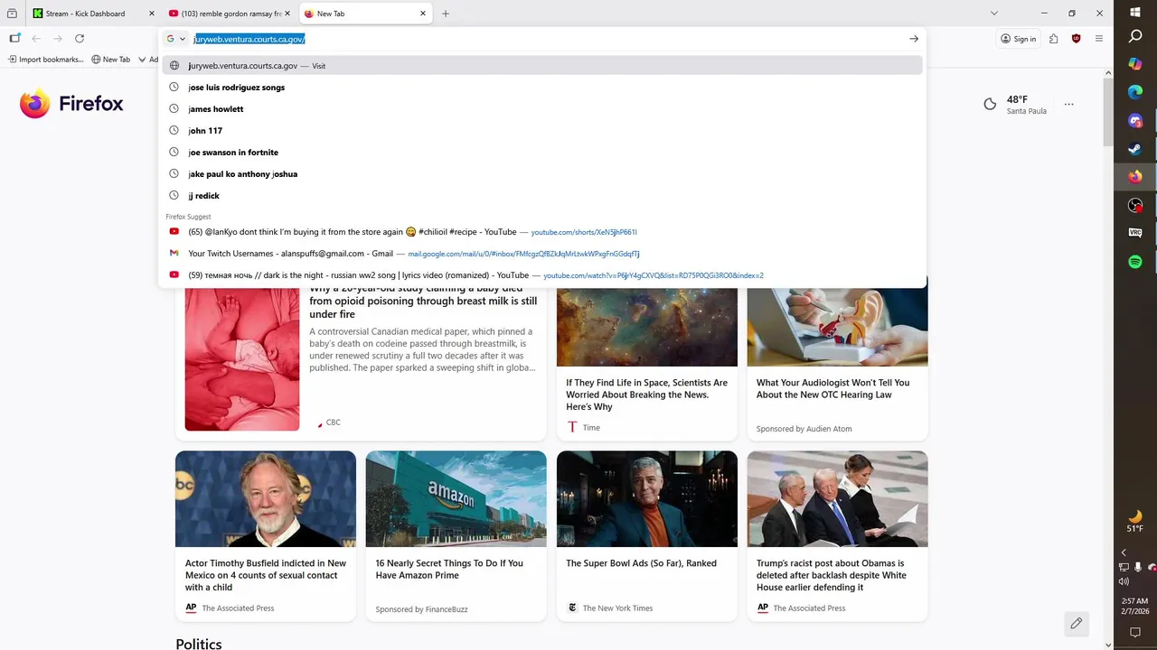Open the 2:57 AM clock and date
Screen dimensions: 1157x650
(1135, 606)
